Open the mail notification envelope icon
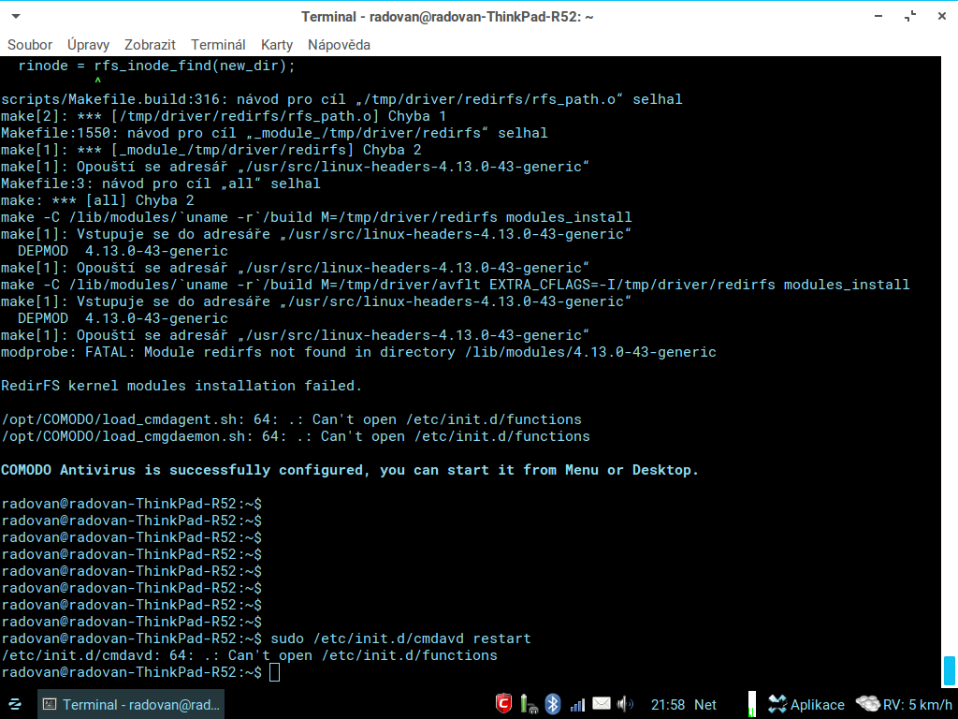The width and height of the screenshot is (958, 719). (602, 704)
